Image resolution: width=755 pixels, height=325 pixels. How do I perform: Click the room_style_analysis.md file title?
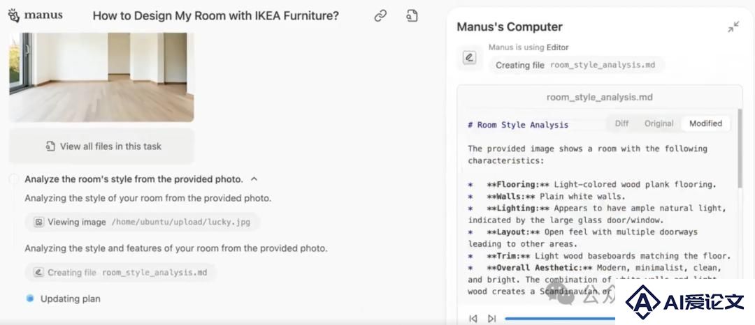pyautogui.click(x=600, y=98)
